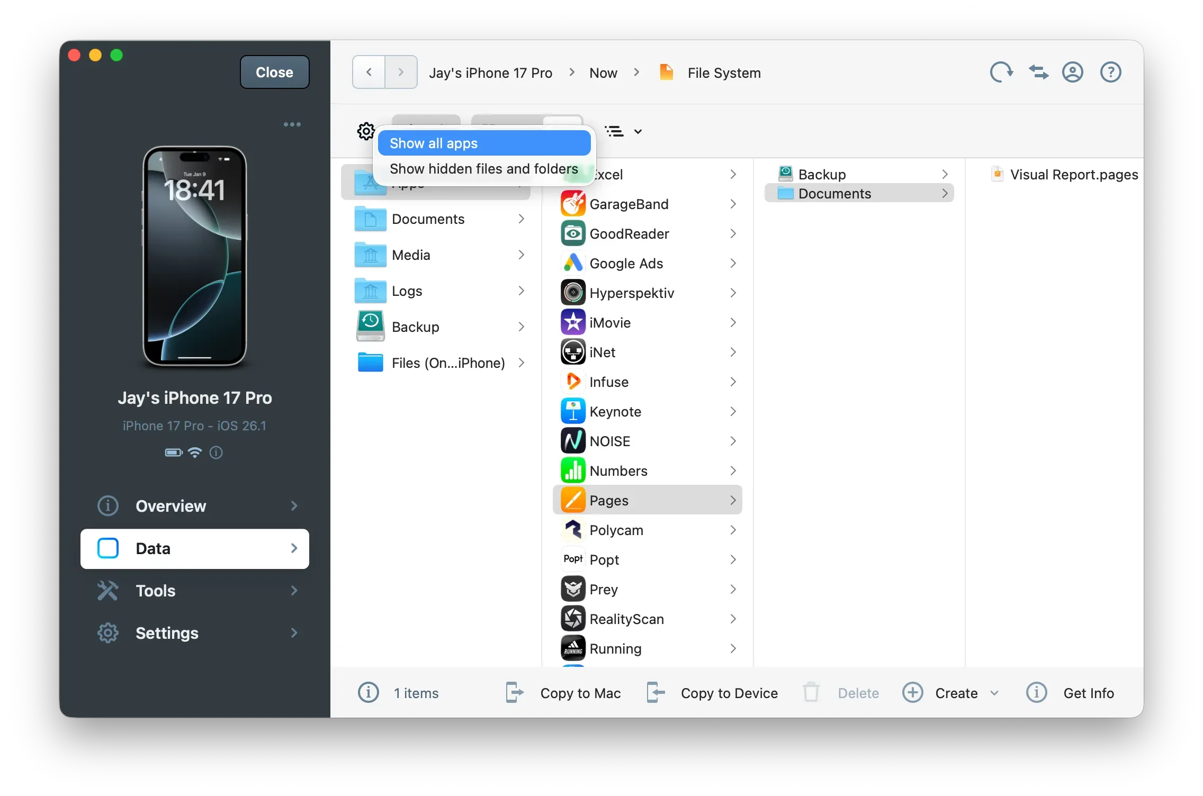Expand the Backup folder in the right column

pyautogui.click(x=946, y=174)
